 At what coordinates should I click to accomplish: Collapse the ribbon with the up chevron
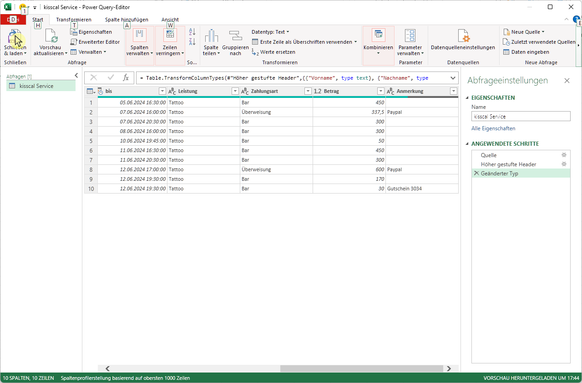(x=566, y=20)
